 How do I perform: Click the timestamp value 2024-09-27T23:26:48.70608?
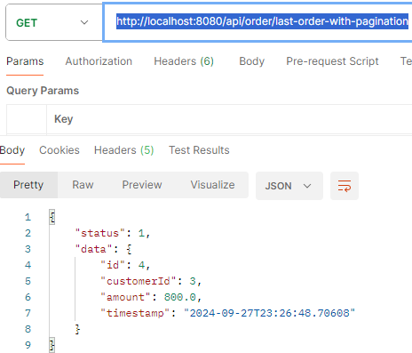click(269, 313)
